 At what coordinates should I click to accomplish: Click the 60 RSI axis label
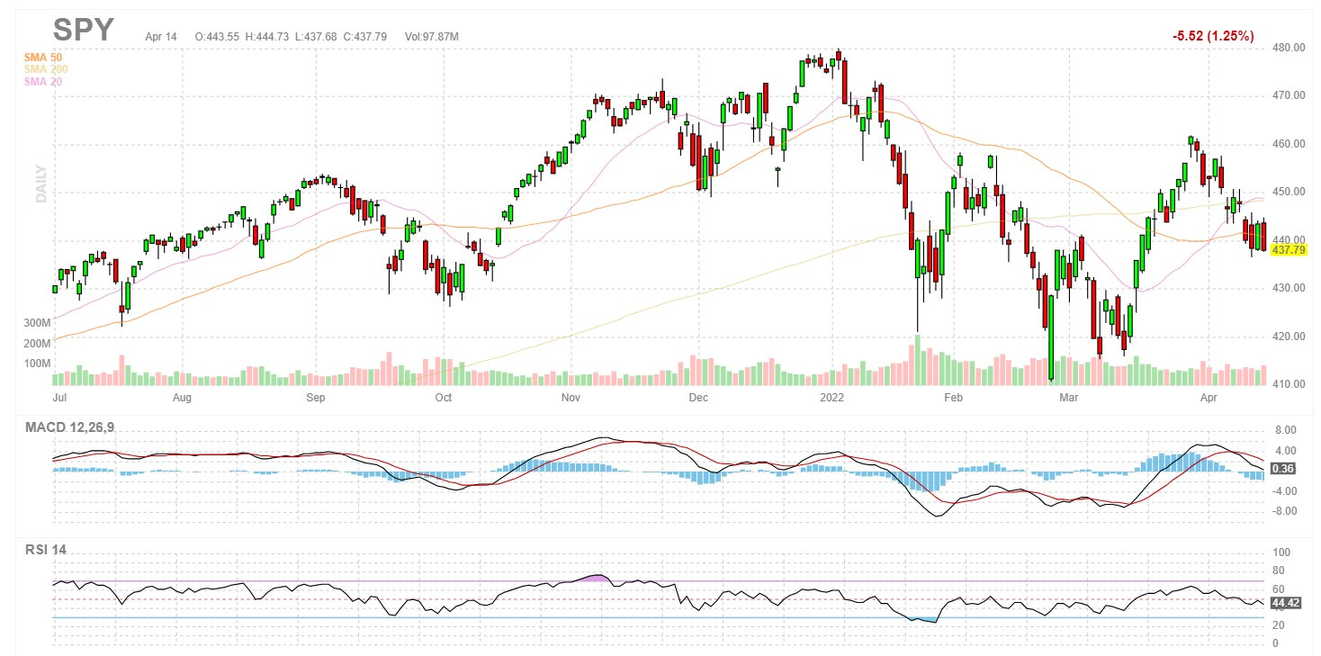1279,589
